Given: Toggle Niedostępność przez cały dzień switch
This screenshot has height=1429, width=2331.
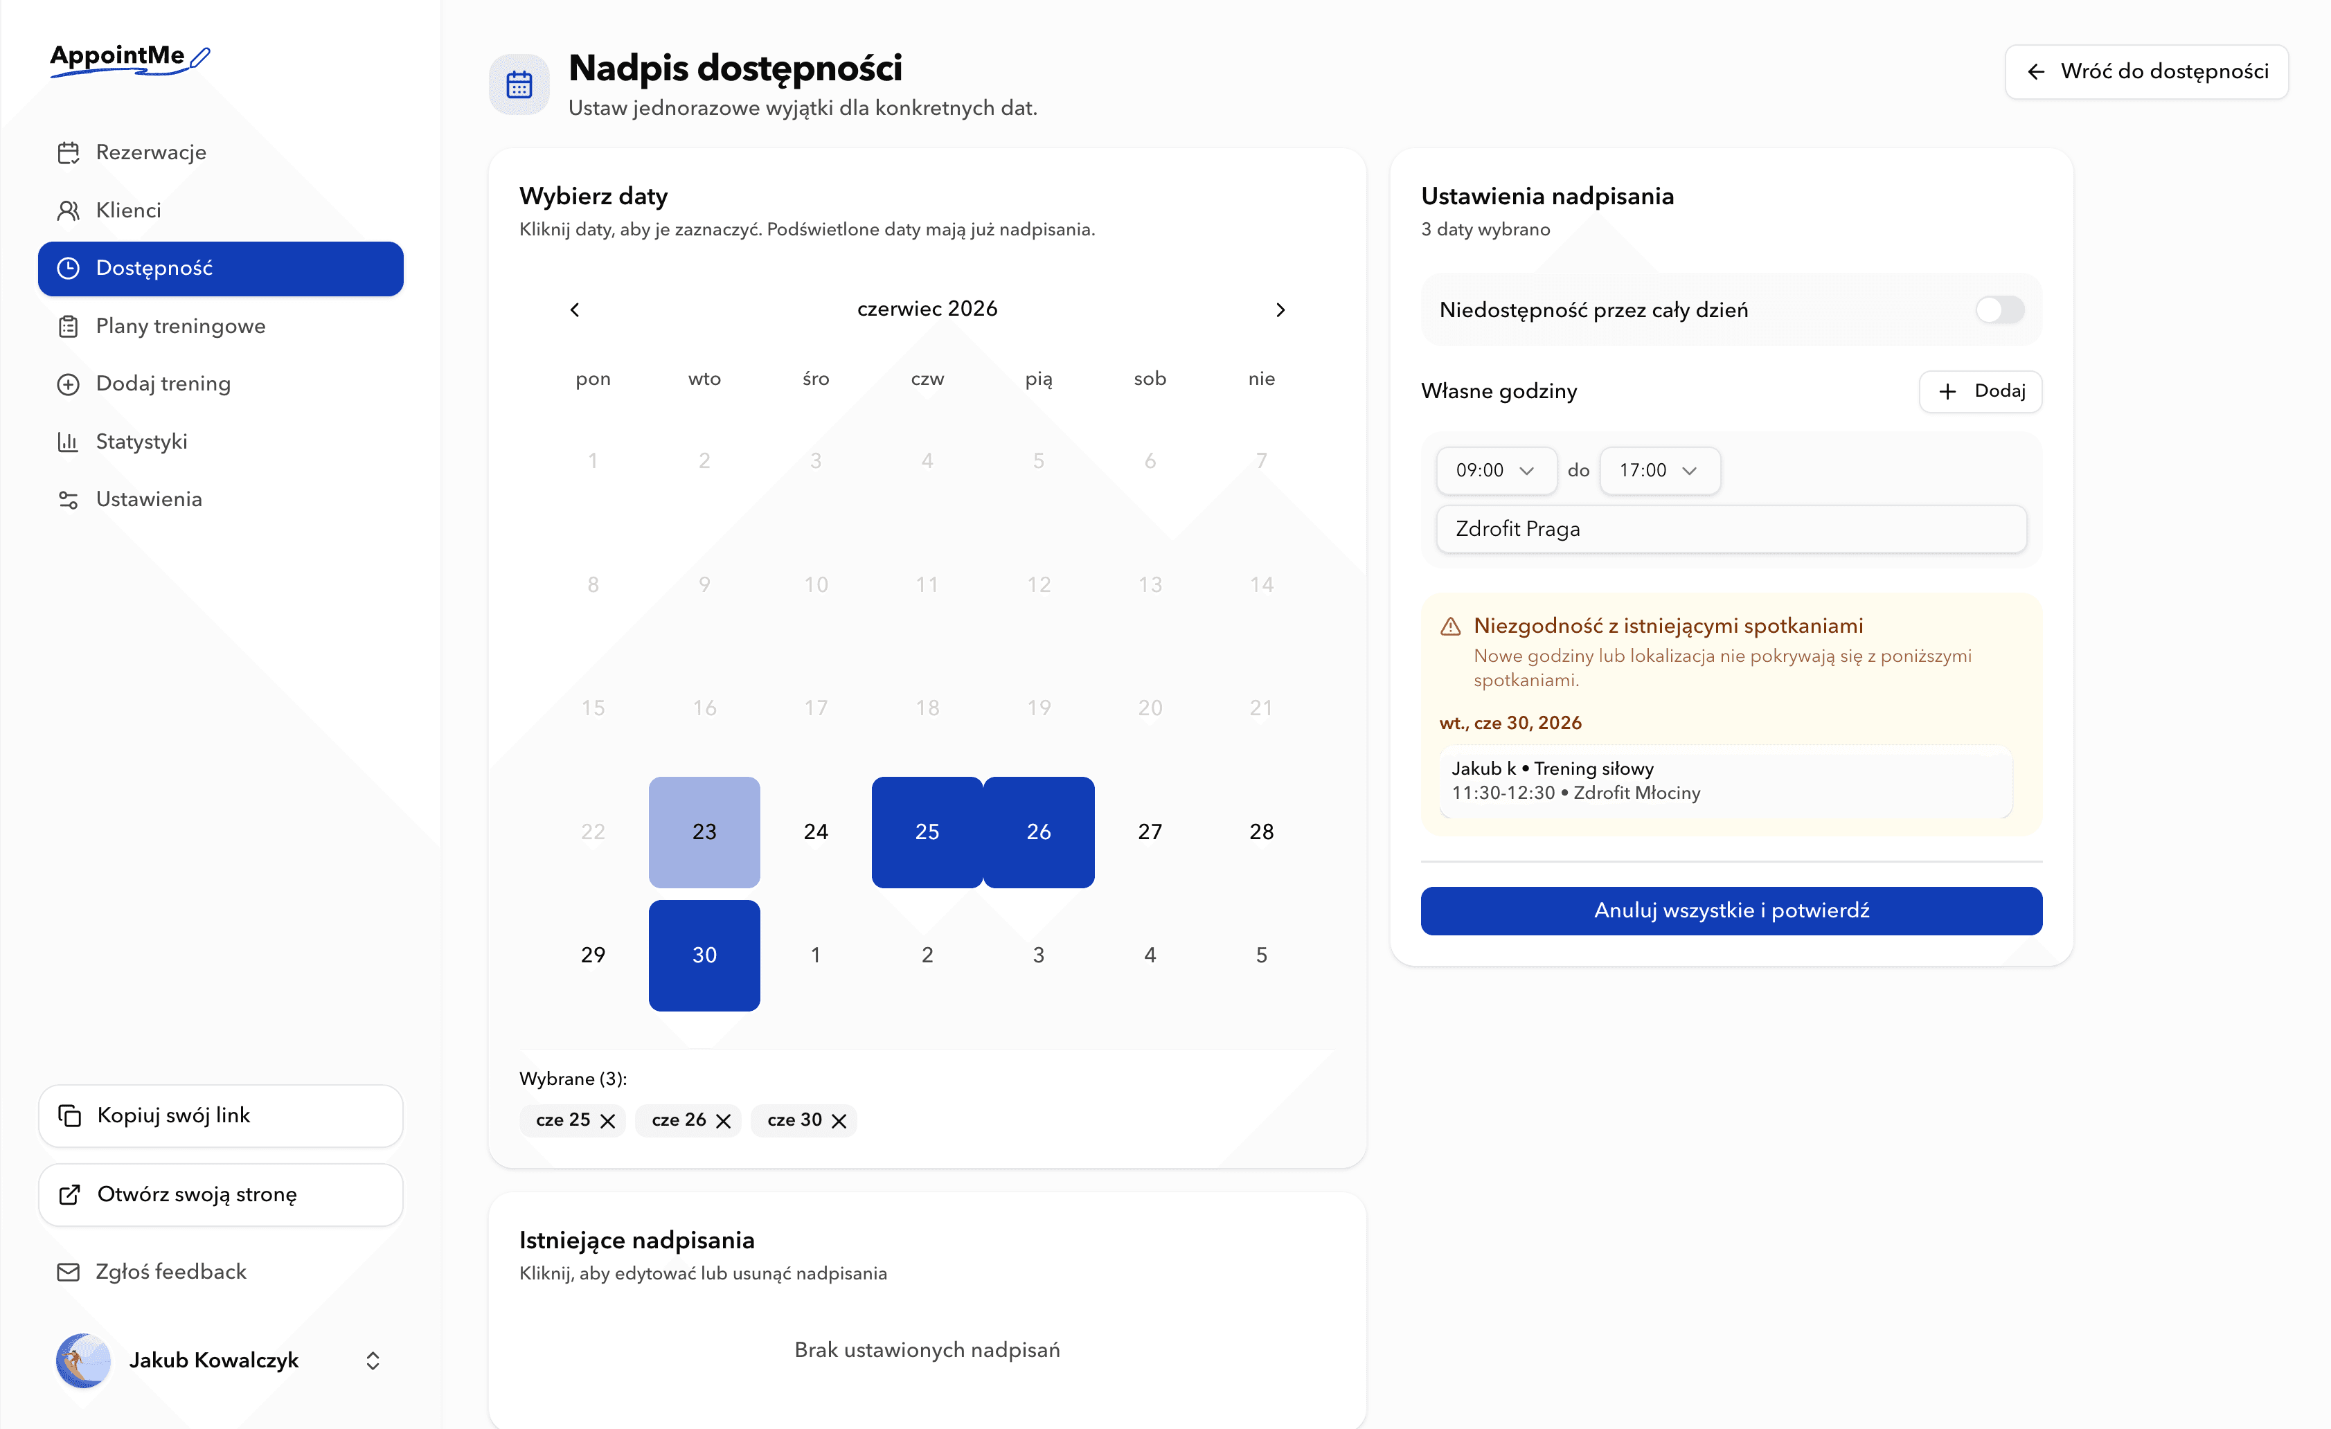Looking at the screenshot, I should [2000, 309].
